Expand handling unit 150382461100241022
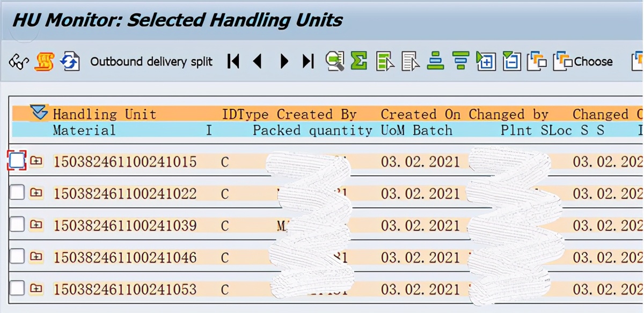Screen dimensions: 644x313 [36, 193]
